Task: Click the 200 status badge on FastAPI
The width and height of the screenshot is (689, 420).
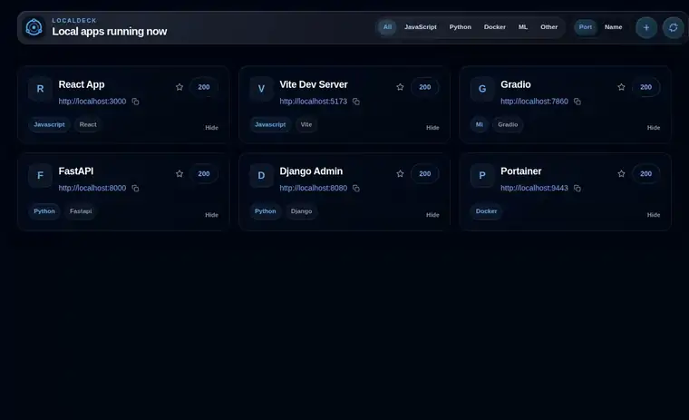Action: tap(203, 174)
